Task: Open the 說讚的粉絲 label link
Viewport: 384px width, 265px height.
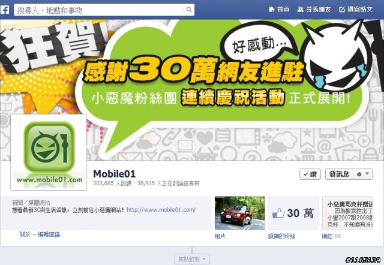Action: tap(281, 236)
